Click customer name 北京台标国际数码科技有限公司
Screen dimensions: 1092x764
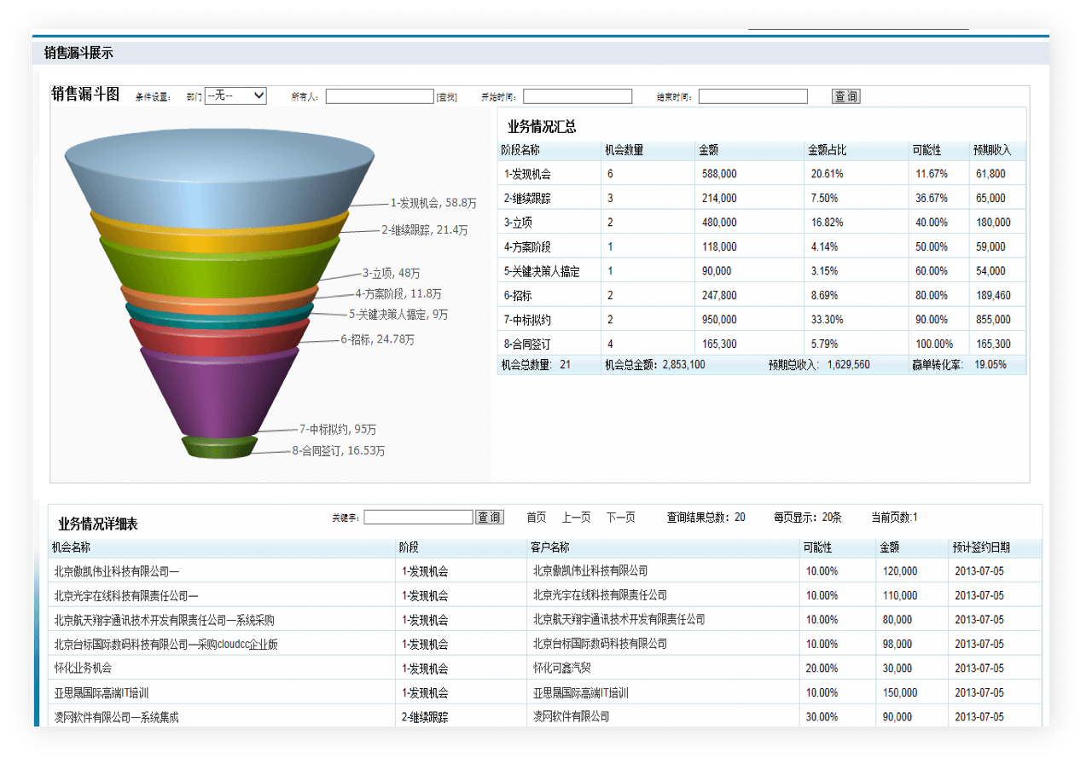click(600, 645)
